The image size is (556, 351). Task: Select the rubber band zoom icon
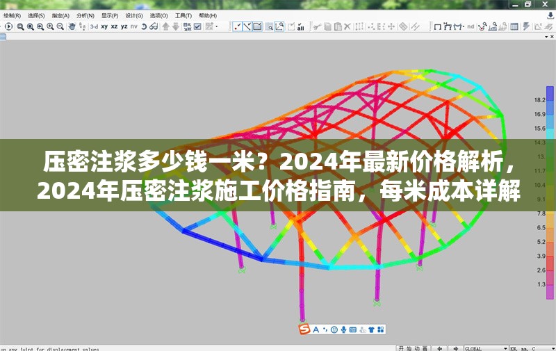[21, 26]
